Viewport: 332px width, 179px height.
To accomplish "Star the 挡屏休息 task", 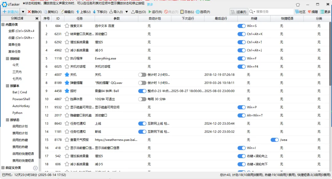I will tap(67, 99).
